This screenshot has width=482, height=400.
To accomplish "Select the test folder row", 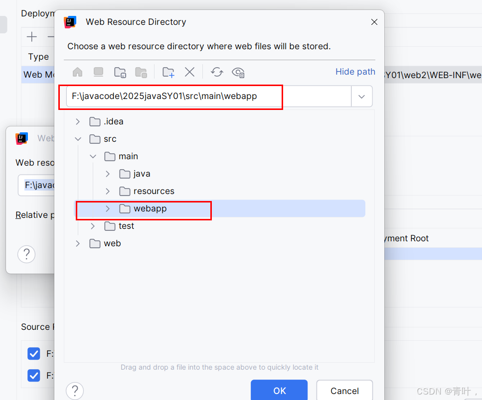I will [x=219, y=226].
